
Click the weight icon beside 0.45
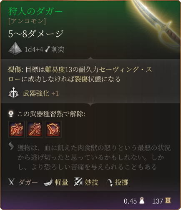[142, 200]
